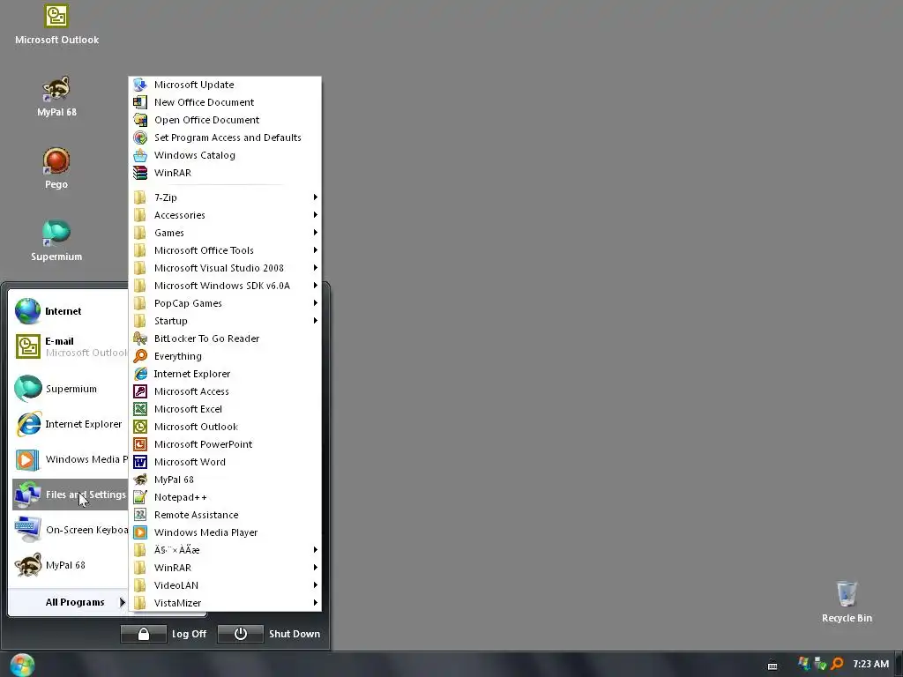The width and height of the screenshot is (903, 677).
Task: Launch Microsoft Word
Action: coord(225,462)
